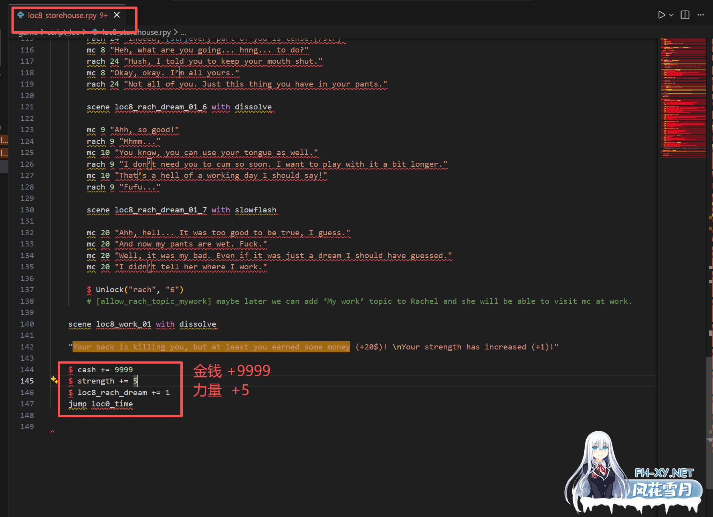The width and height of the screenshot is (713, 517).
Task: Open the loc8_storehouse.rpy breadcrumb file entry
Action: click(136, 32)
